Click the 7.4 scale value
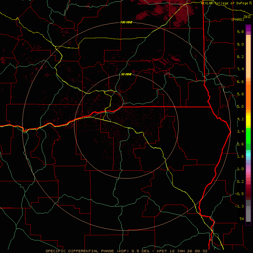The height and width of the screenshot is (253, 253). (240, 69)
